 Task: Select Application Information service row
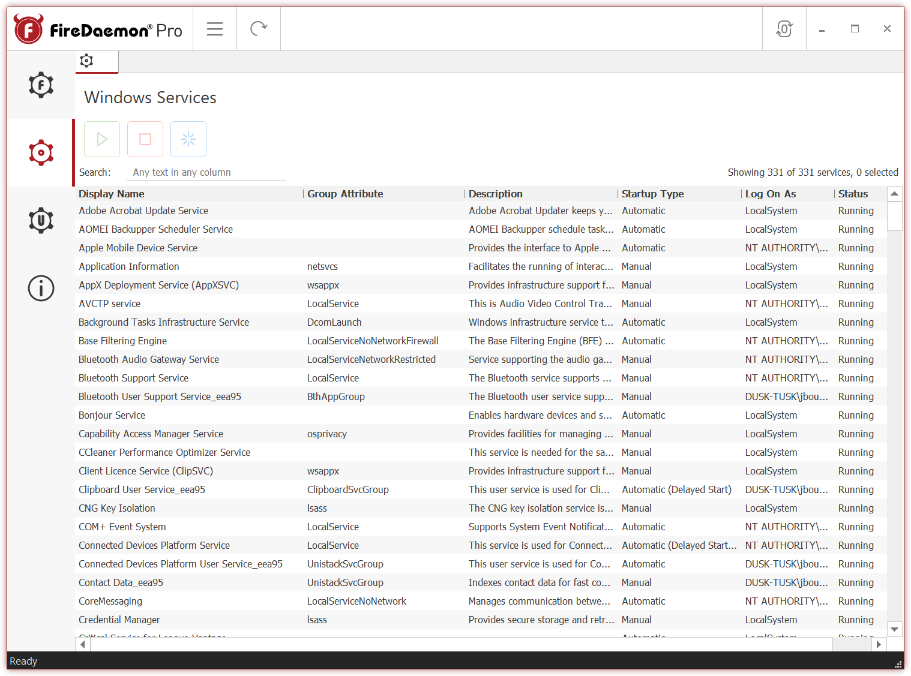pos(481,266)
